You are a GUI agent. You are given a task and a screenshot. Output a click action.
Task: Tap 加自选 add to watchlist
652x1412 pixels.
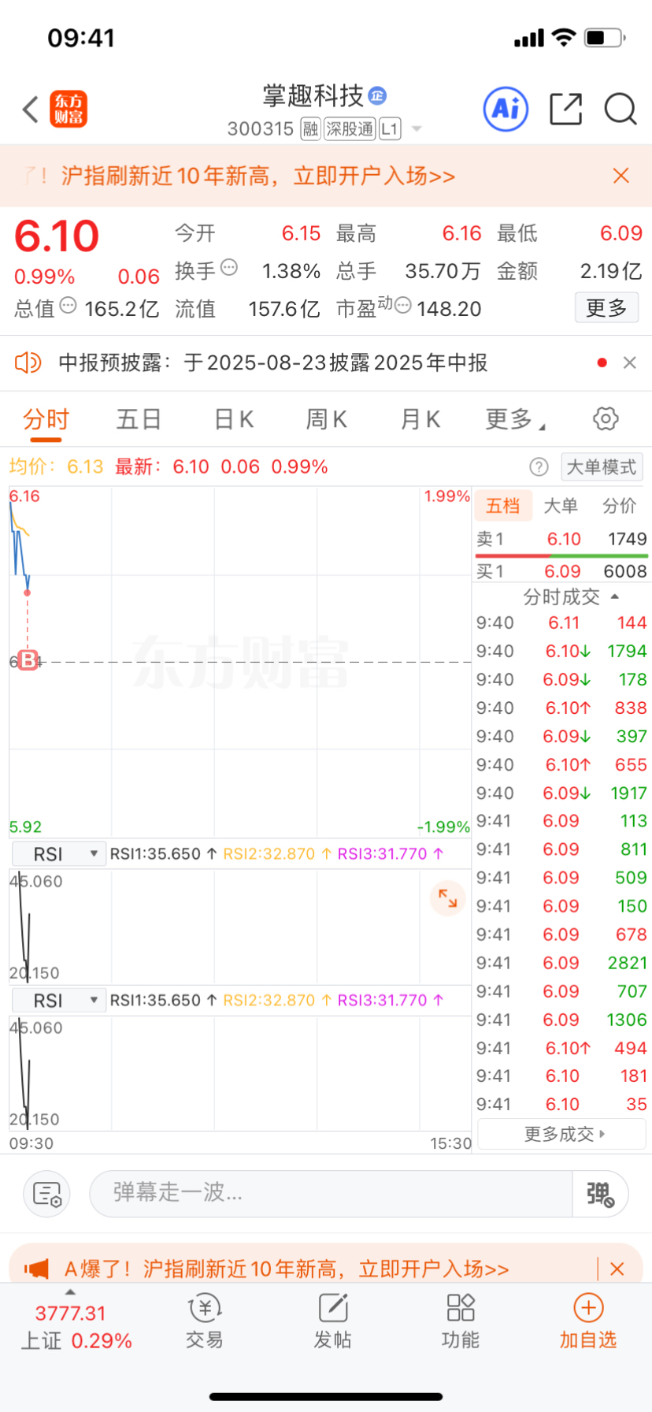pos(588,1321)
